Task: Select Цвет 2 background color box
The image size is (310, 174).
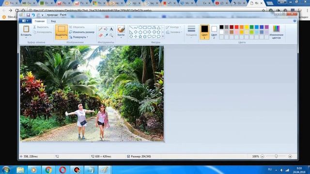Action: (214, 32)
